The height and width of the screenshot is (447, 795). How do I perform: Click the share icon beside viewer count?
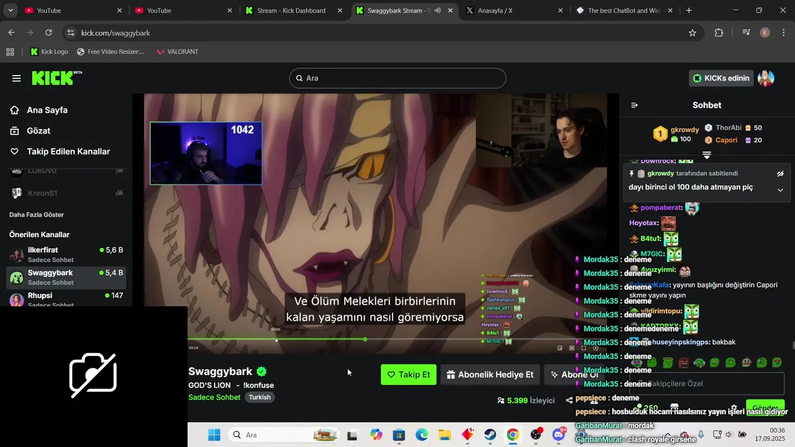tap(570, 400)
